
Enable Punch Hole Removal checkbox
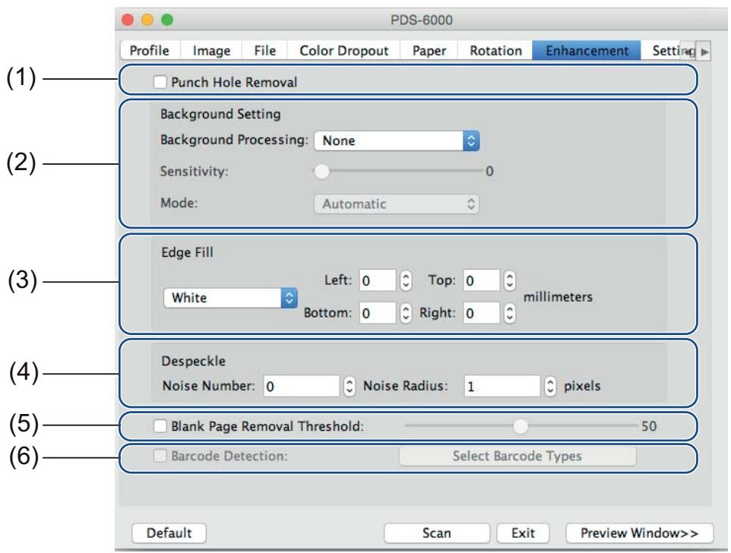coord(160,82)
